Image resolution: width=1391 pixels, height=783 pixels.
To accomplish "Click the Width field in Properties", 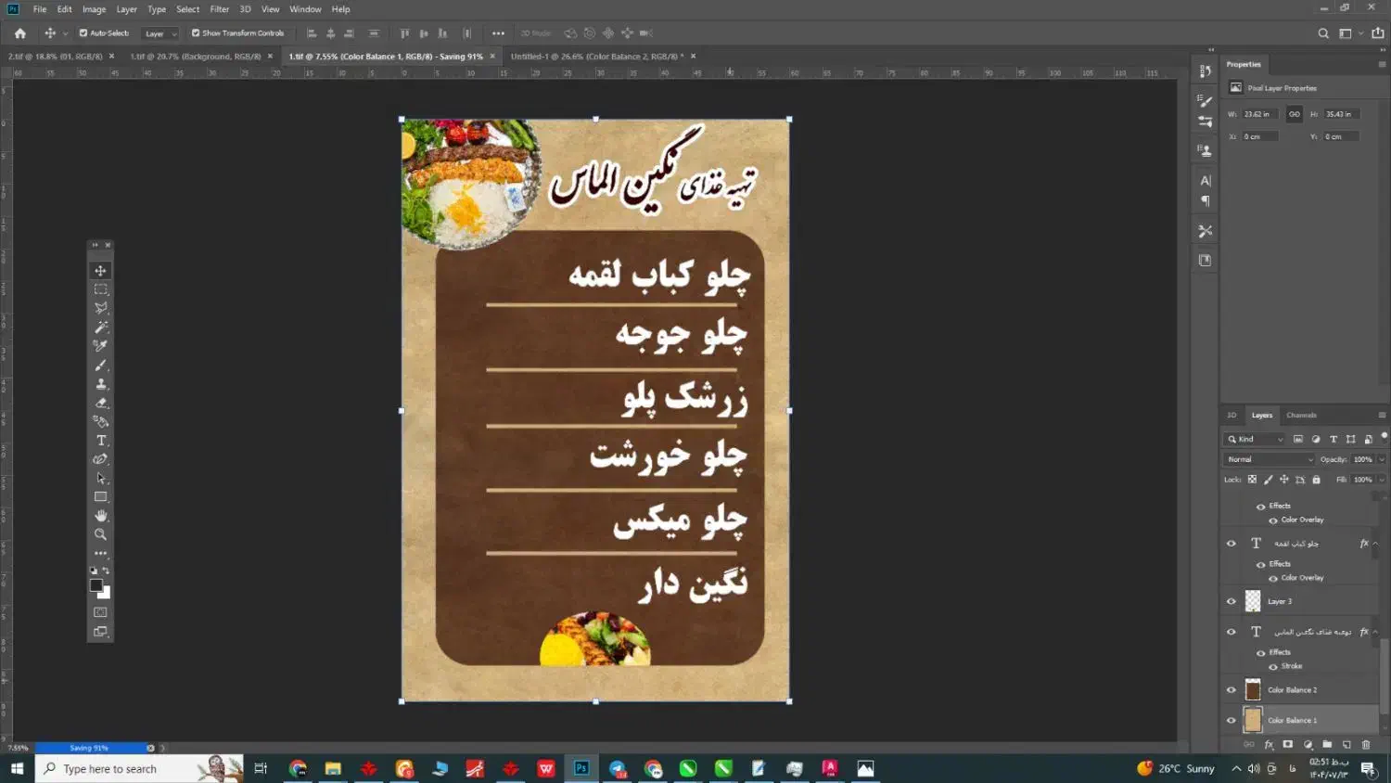I will (1259, 114).
